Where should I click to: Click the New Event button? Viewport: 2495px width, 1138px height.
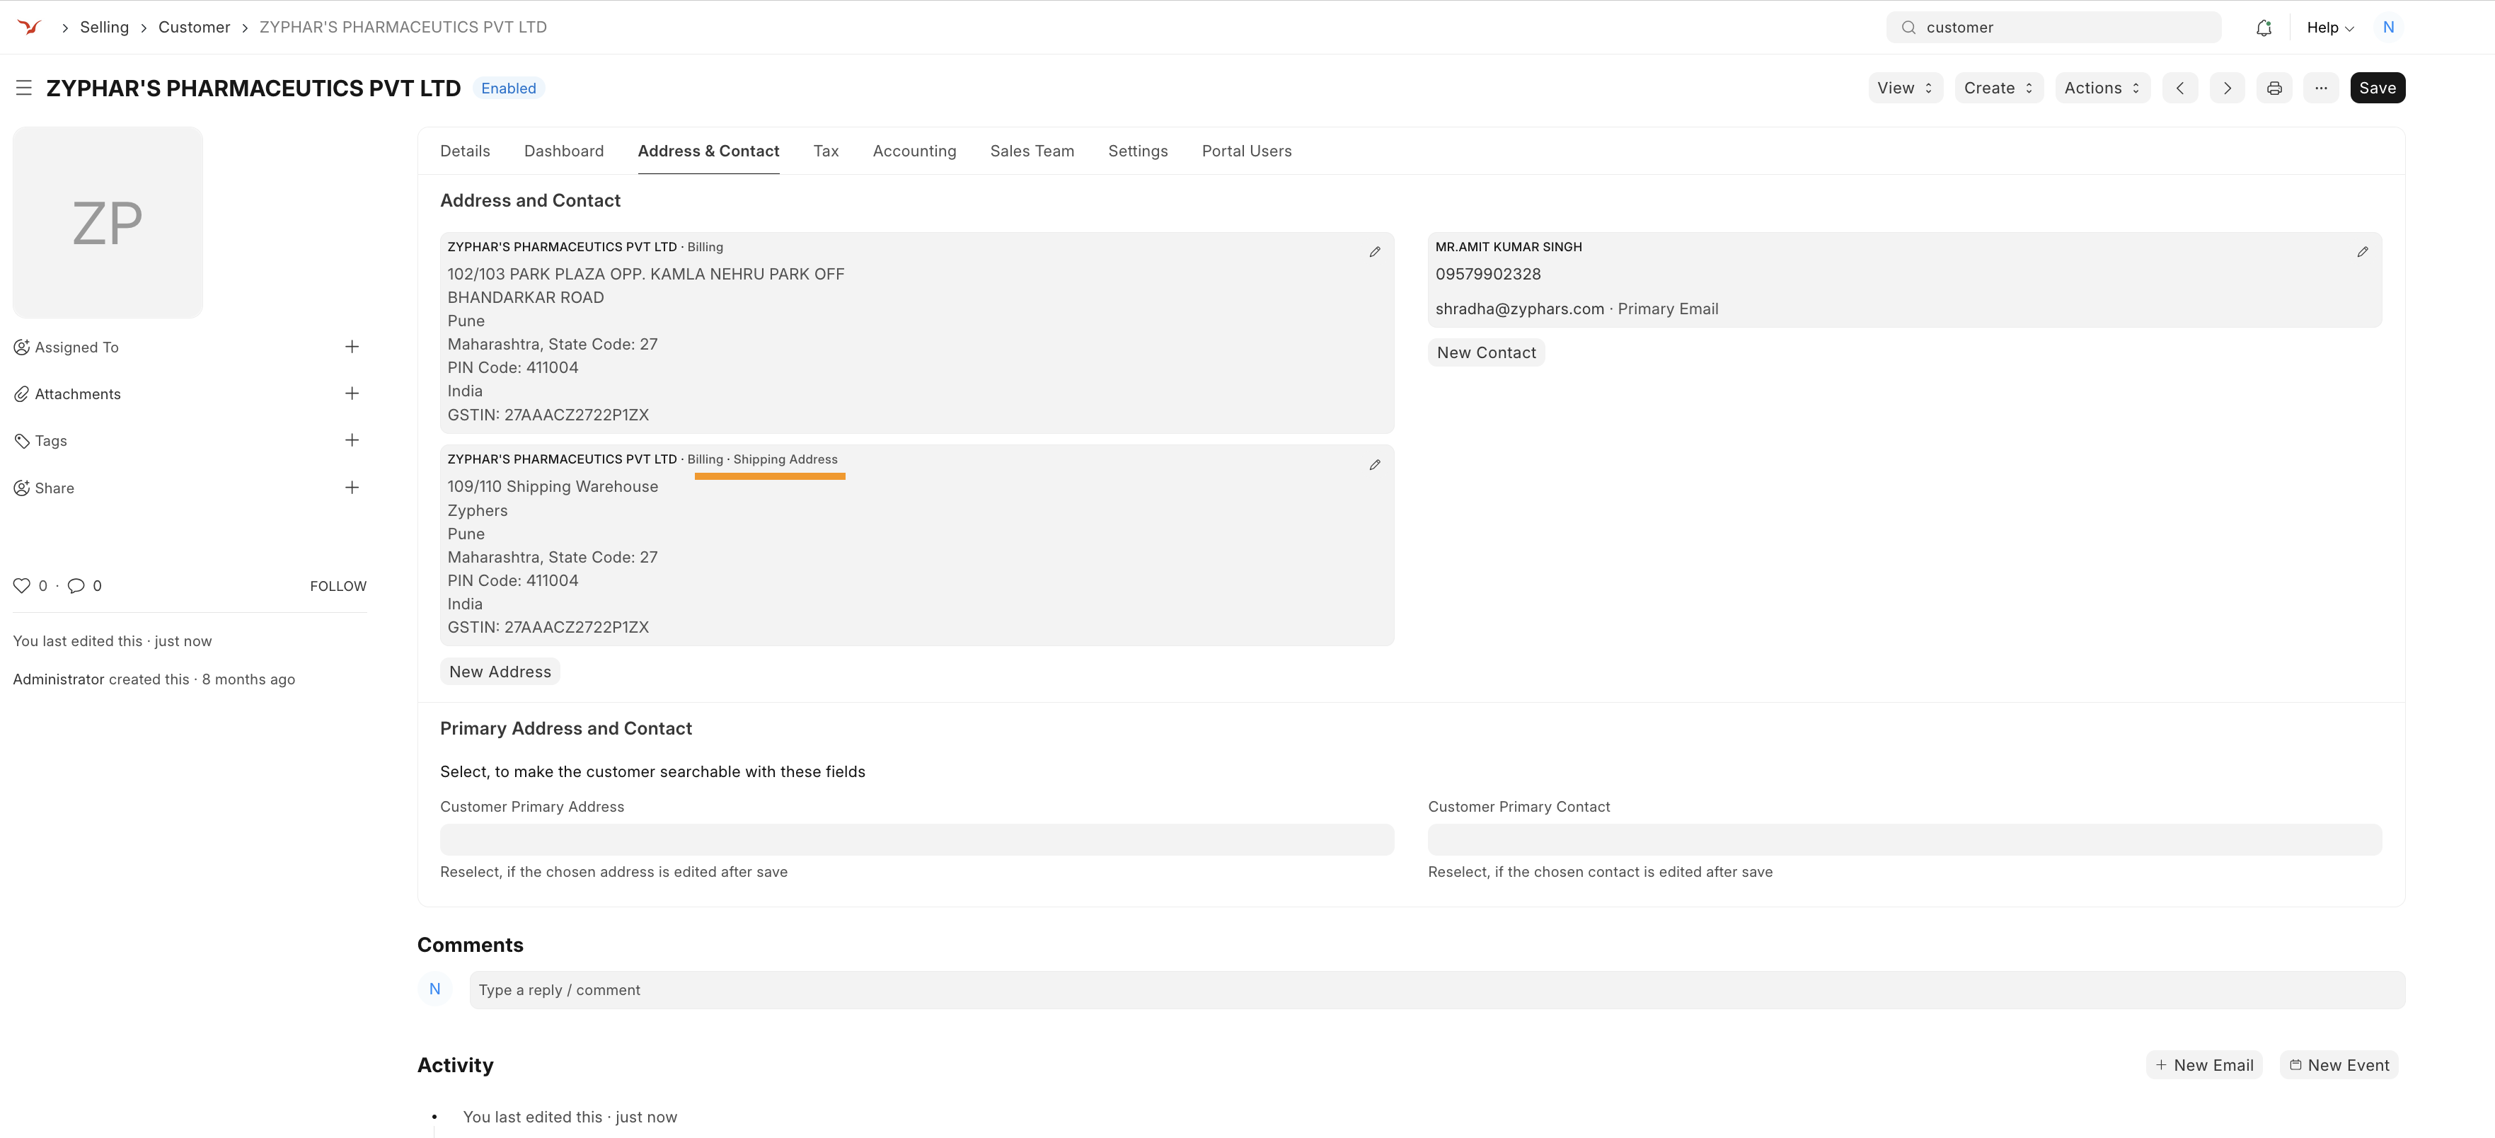2338,1065
